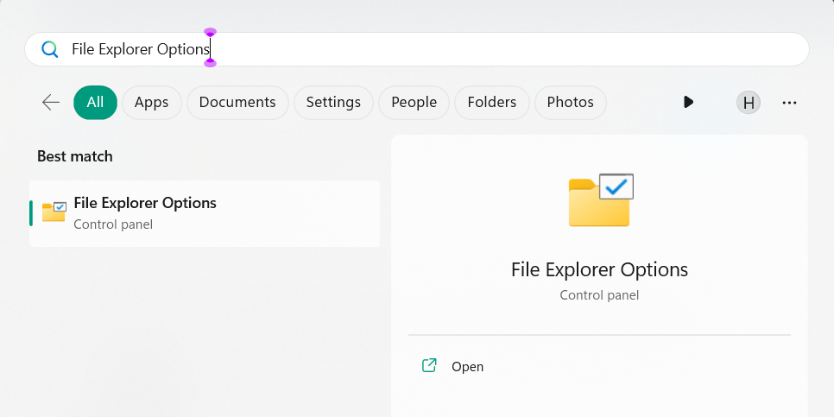Filter results by People
Screen dimensions: 834x417
pyautogui.click(x=414, y=102)
